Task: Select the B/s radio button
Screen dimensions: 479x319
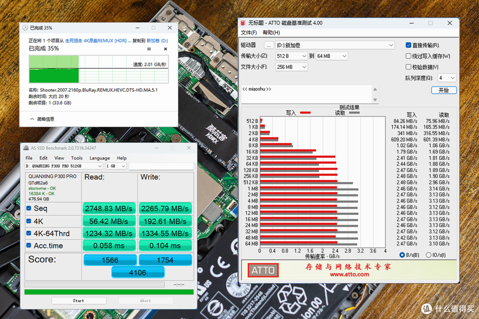Action: (x=402, y=255)
